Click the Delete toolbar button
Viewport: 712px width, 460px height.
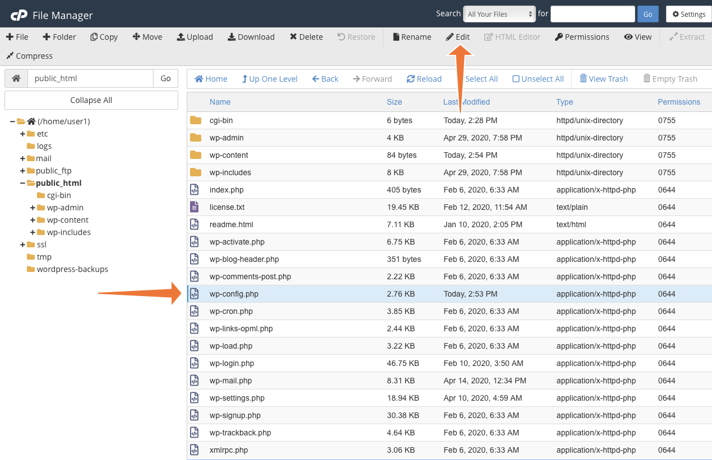306,37
